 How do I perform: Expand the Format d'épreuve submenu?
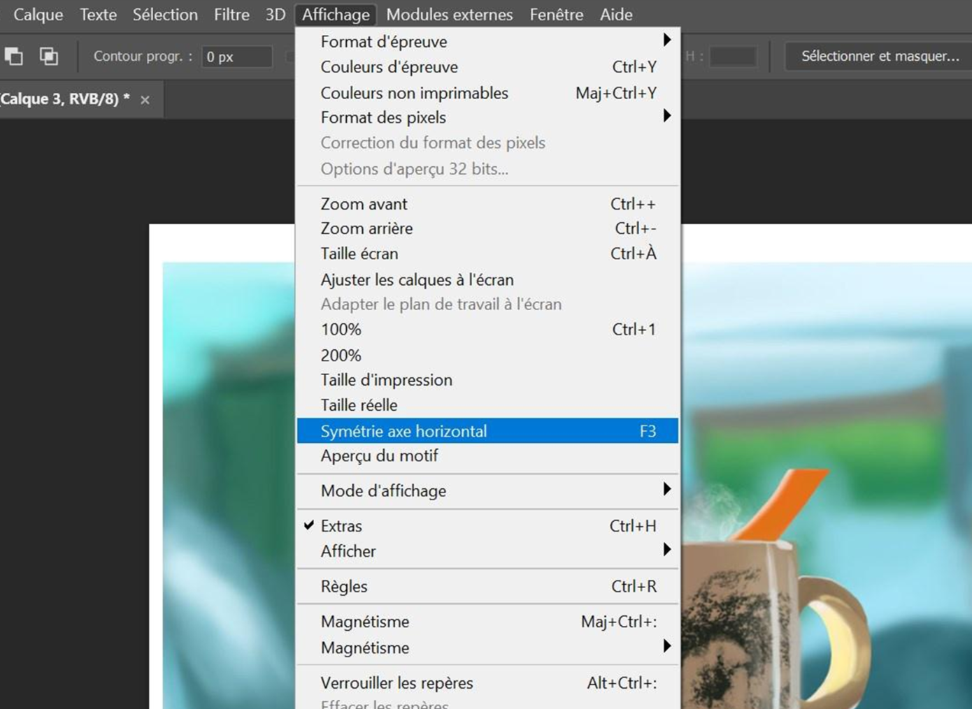(x=666, y=41)
